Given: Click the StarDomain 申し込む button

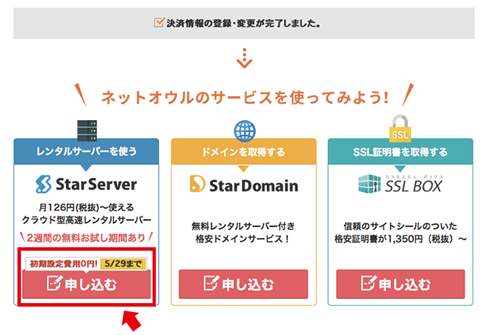Looking at the screenshot, I should [x=243, y=284].
